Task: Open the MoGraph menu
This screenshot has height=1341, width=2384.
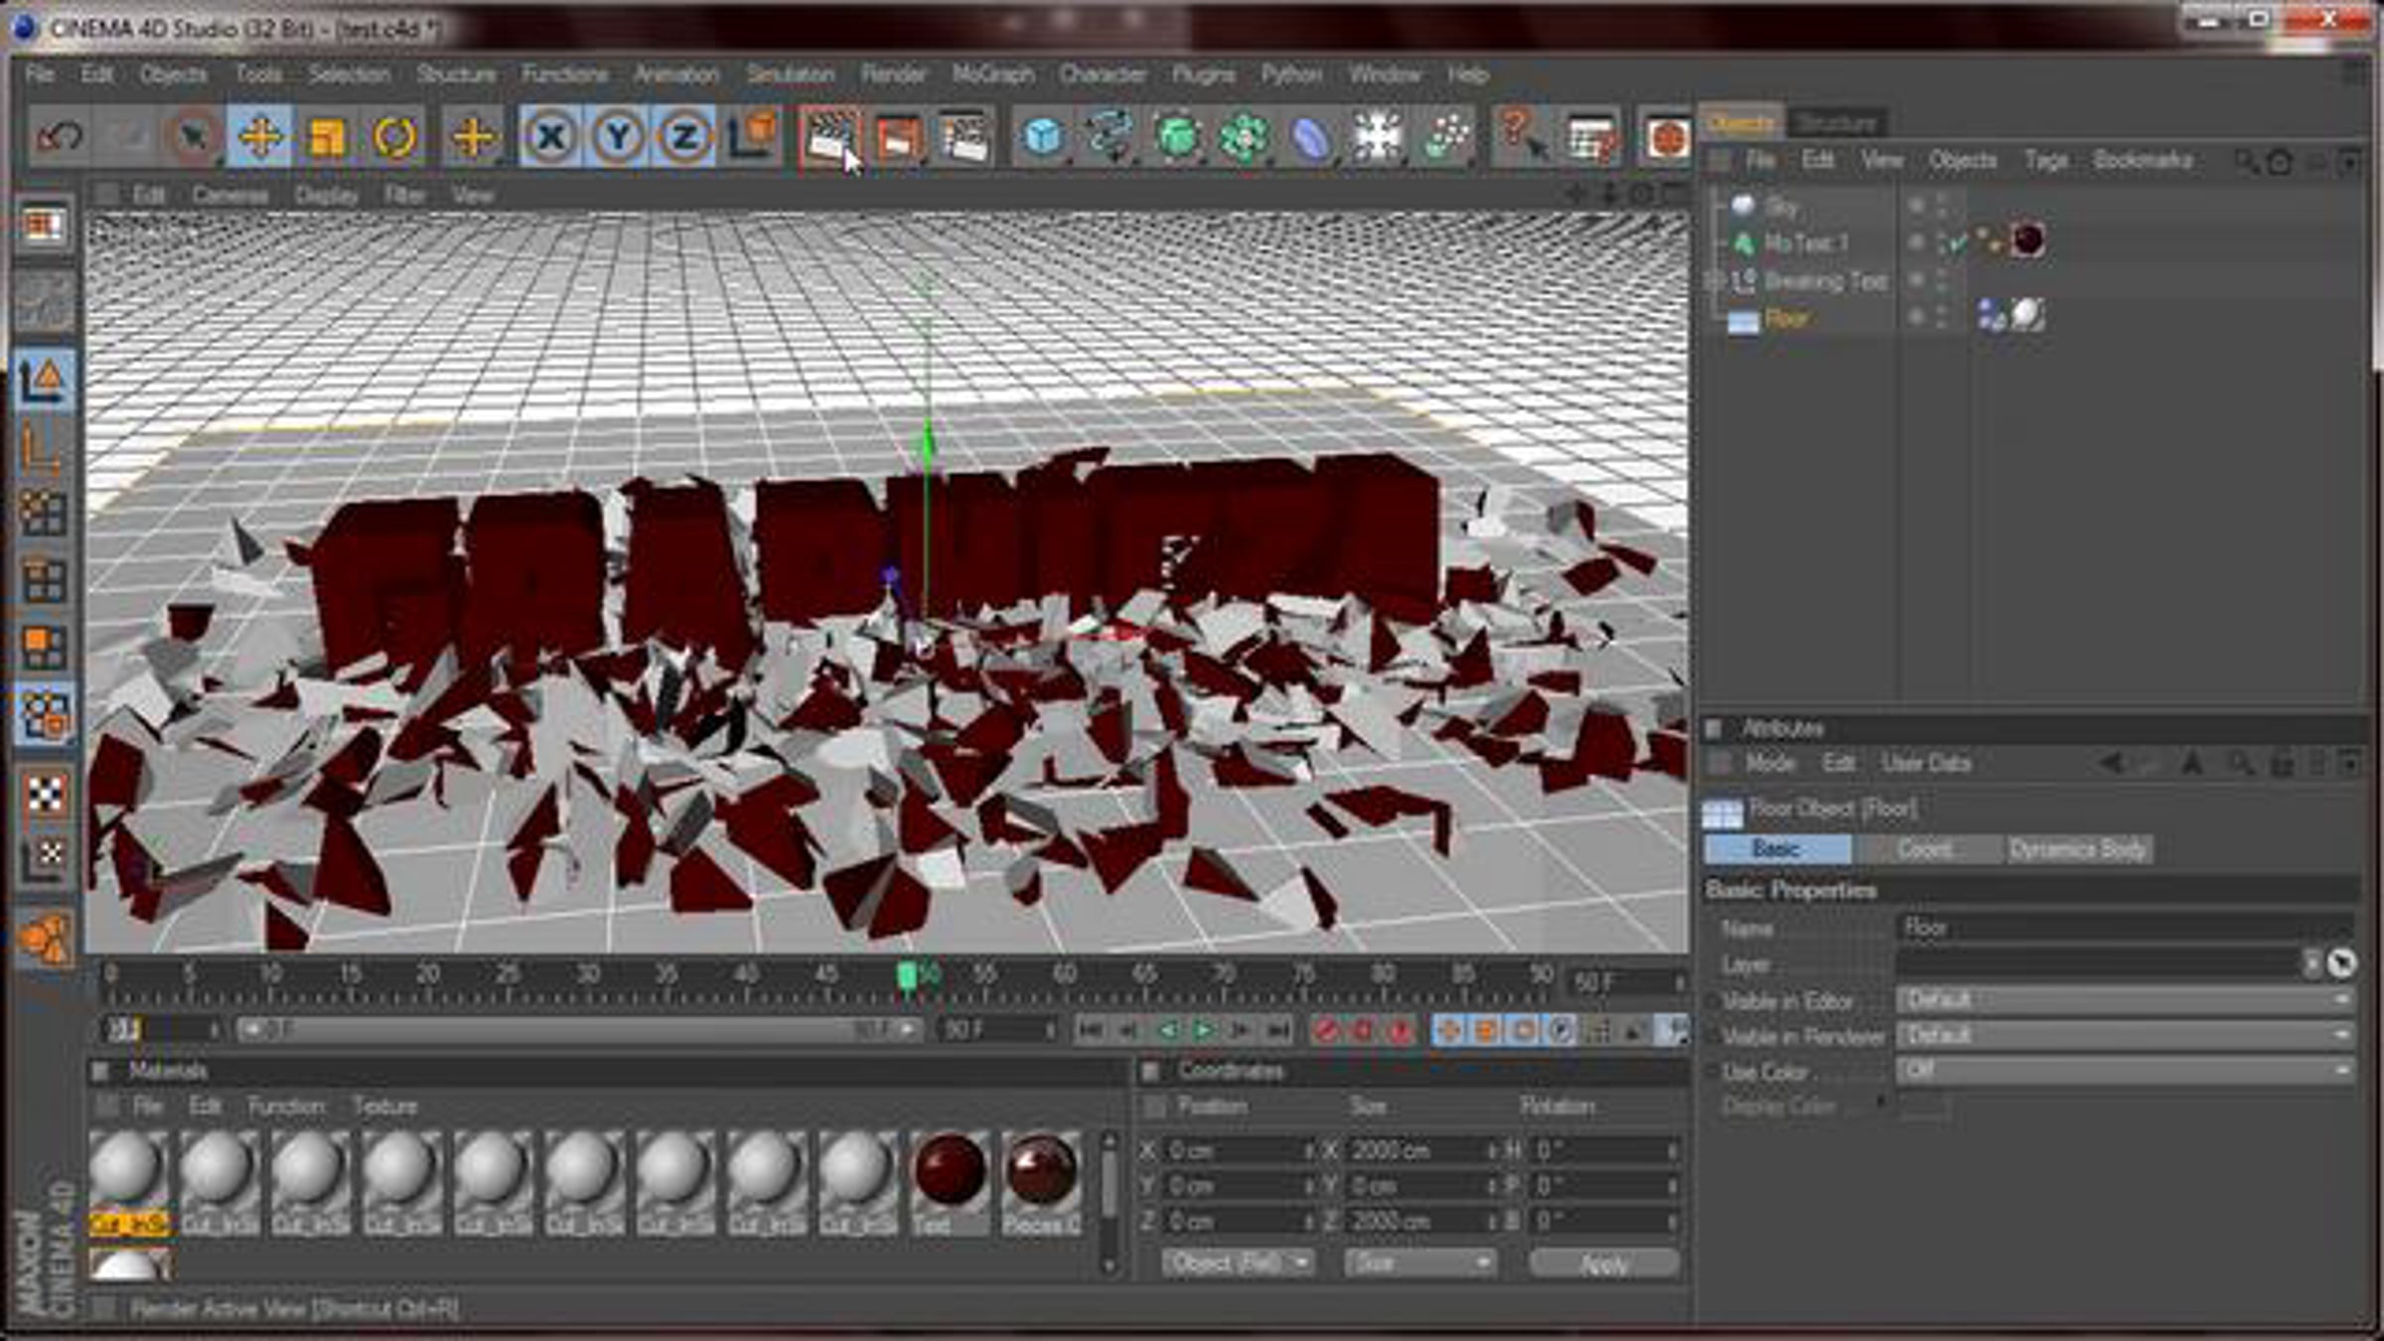Action: (x=992, y=74)
